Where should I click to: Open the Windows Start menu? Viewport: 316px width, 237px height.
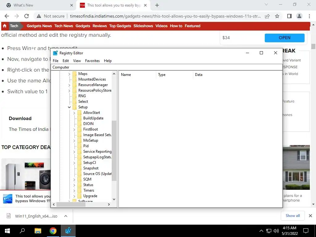[x=7, y=231]
